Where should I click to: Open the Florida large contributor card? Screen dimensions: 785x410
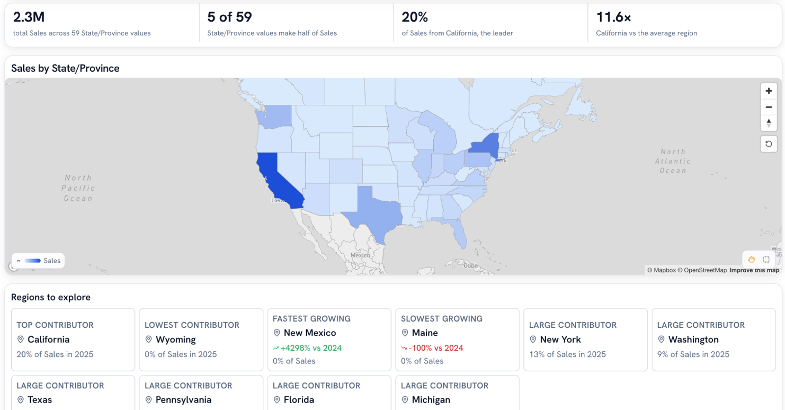pyautogui.click(x=329, y=393)
